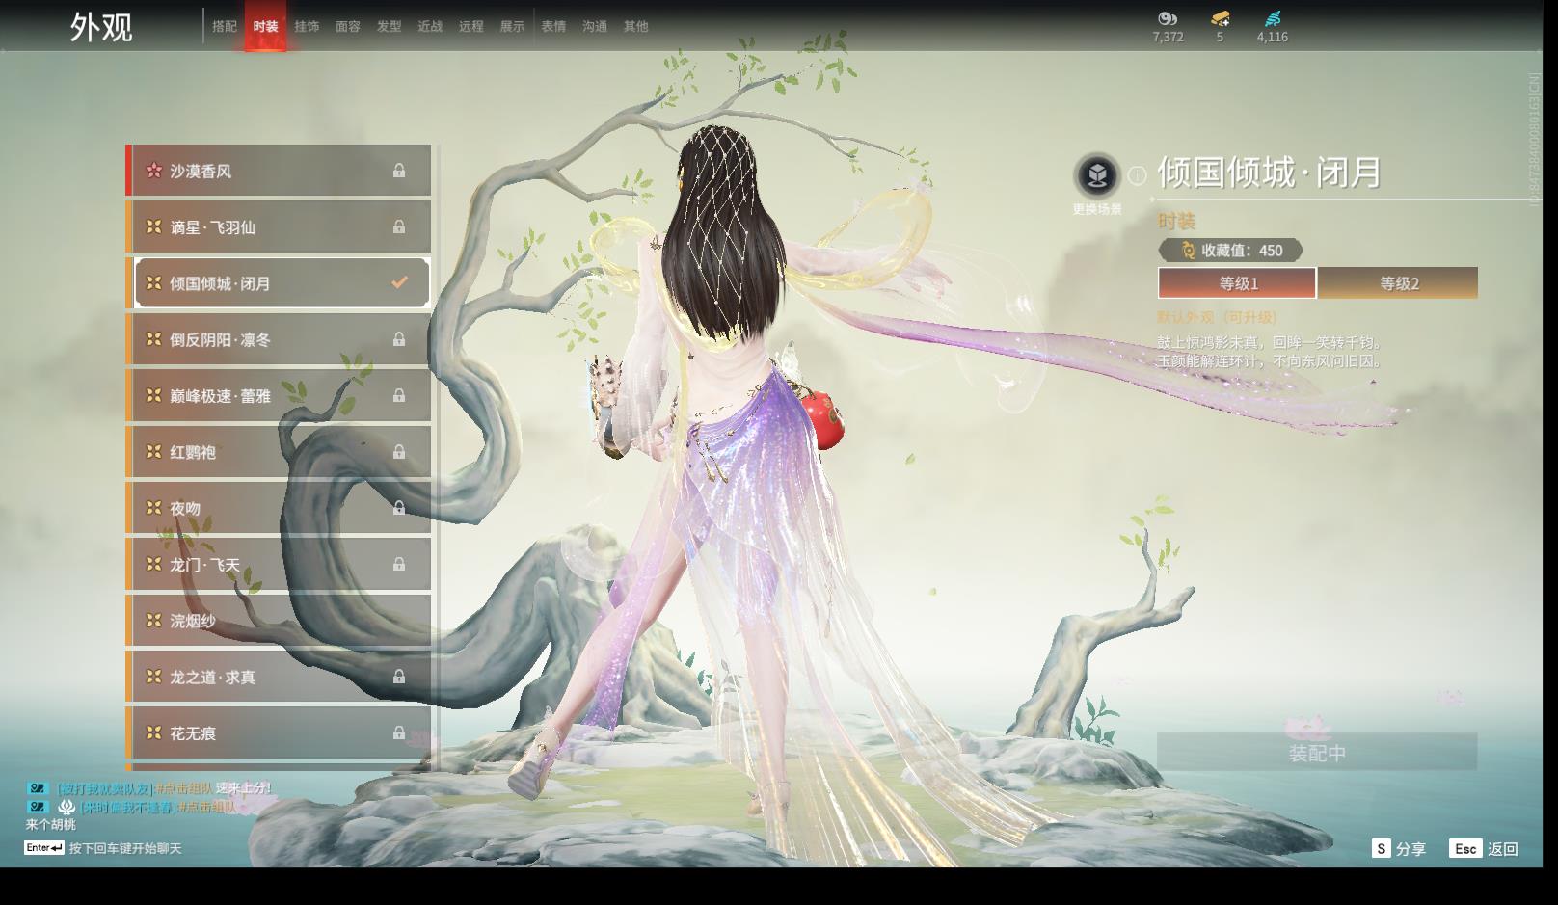Click #点击组队 link in second chat line
Image resolution: width=1558 pixels, height=905 pixels.
(x=208, y=807)
